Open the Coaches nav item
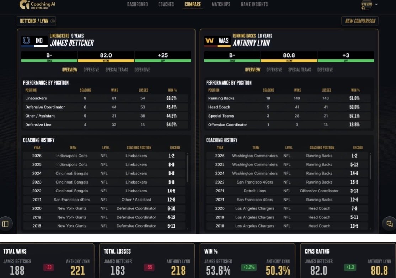Image resolution: width=396 pixels, height=278 pixels. (166, 4)
